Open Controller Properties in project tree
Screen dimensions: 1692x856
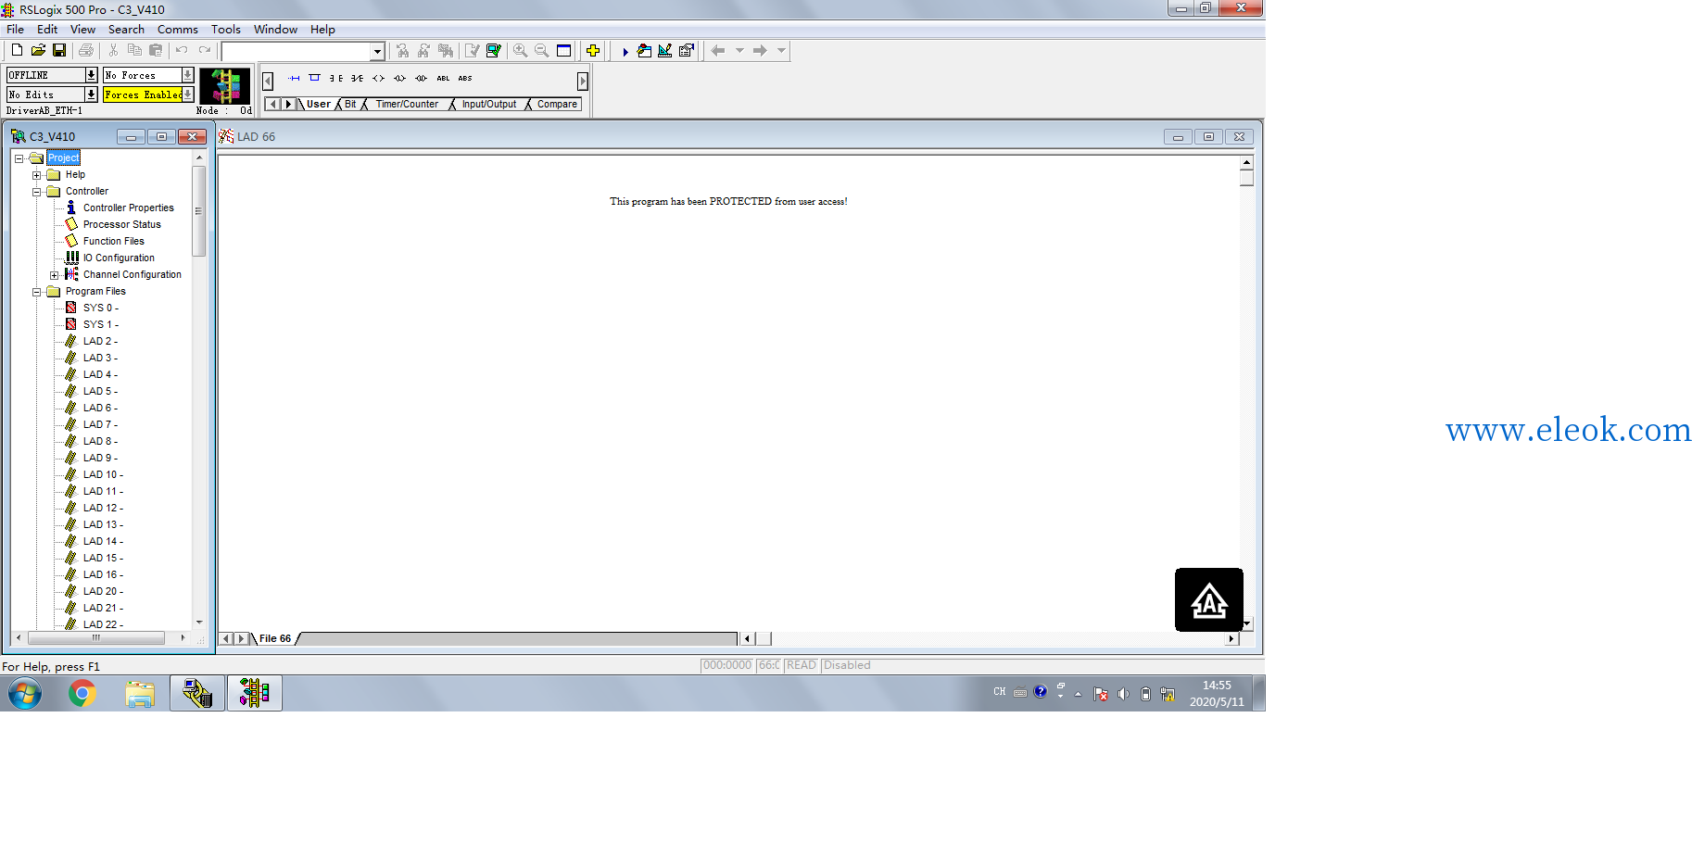coord(128,208)
